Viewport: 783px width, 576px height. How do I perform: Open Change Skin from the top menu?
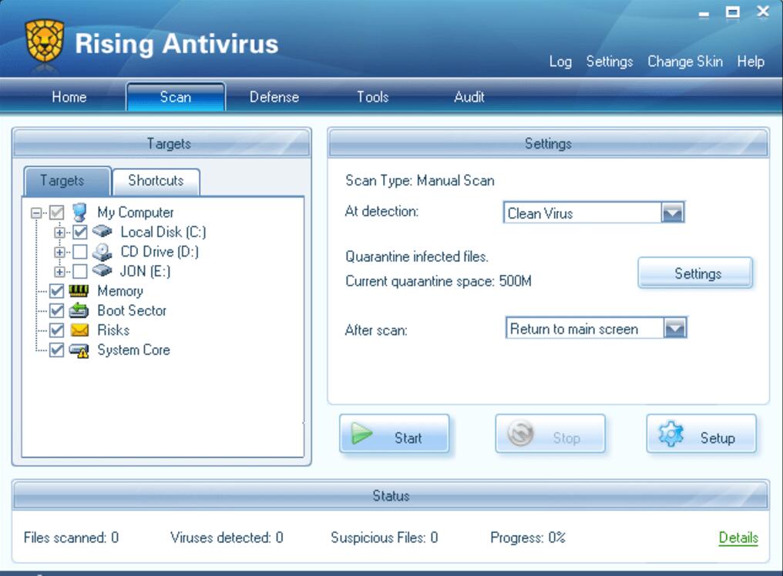click(684, 62)
